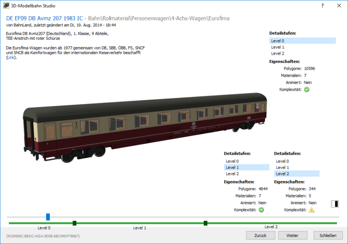Image resolution: width=348 pixels, height=244 pixels.
Task: Click the Polygone value 344
Action: [x=312, y=189]
